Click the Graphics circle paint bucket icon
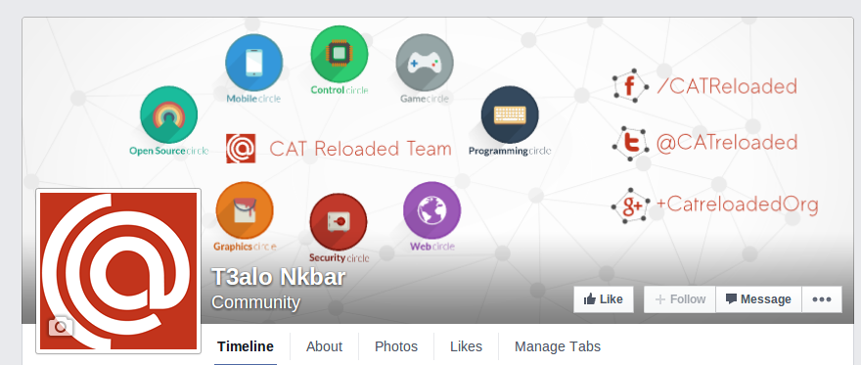861x365 pixels. pos(245,210)
